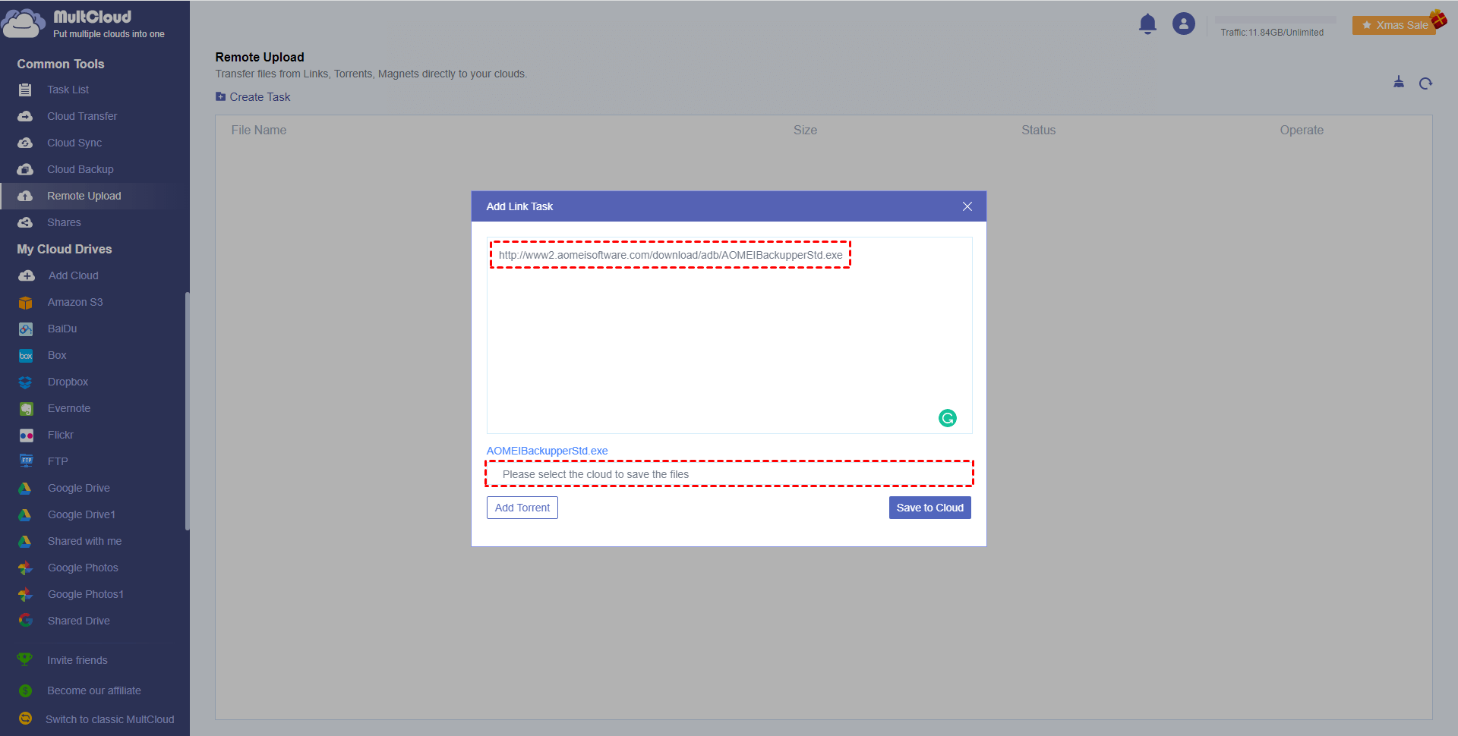Click the link URL text area
This screenshot has height=736, width=1458.
[x=729, y=335]
